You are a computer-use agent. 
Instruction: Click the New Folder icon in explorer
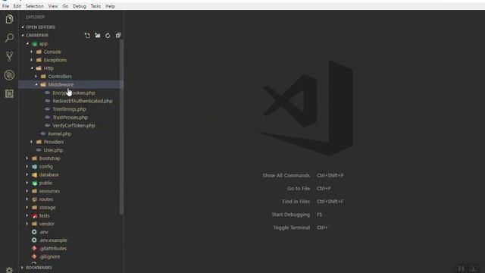coord(98,36)
